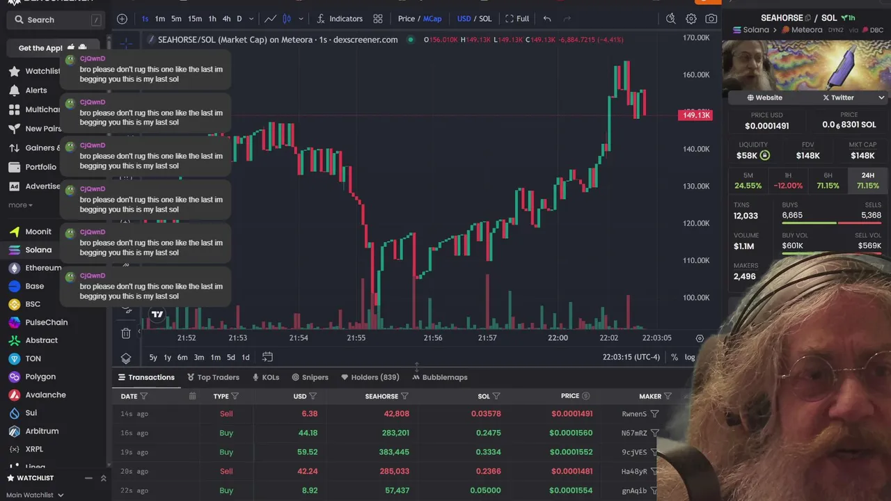Add a symbol with the plus icon
The image size is (891, 501).
(x=123, y=19)
